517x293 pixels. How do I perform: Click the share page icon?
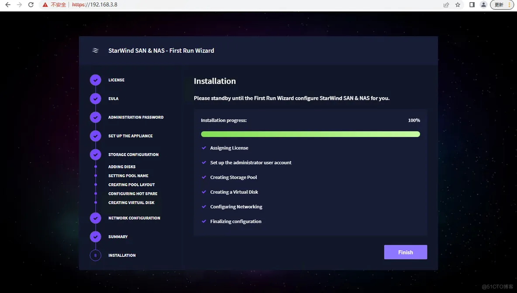click(x=446, y=5)
